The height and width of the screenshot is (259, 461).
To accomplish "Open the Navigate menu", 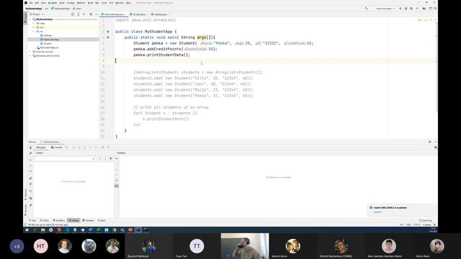I will [53, 3].
